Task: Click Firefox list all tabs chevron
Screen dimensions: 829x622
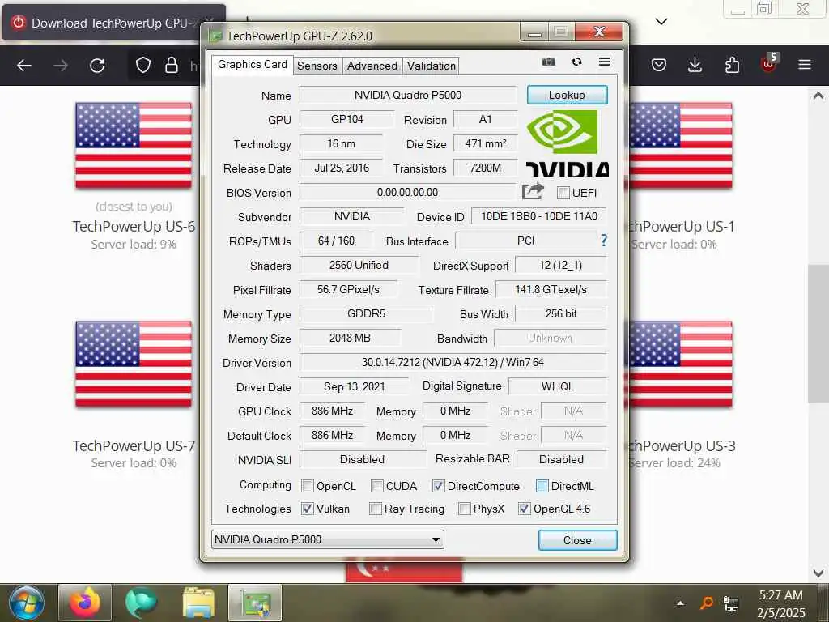Action: click(661, 22)
